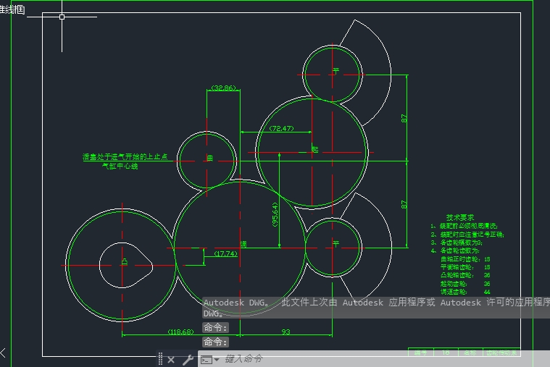Expand the recent commands dropdown arrow
This screenshot has height=367, width=550.
pyautogui.click(x=217, y=360)
